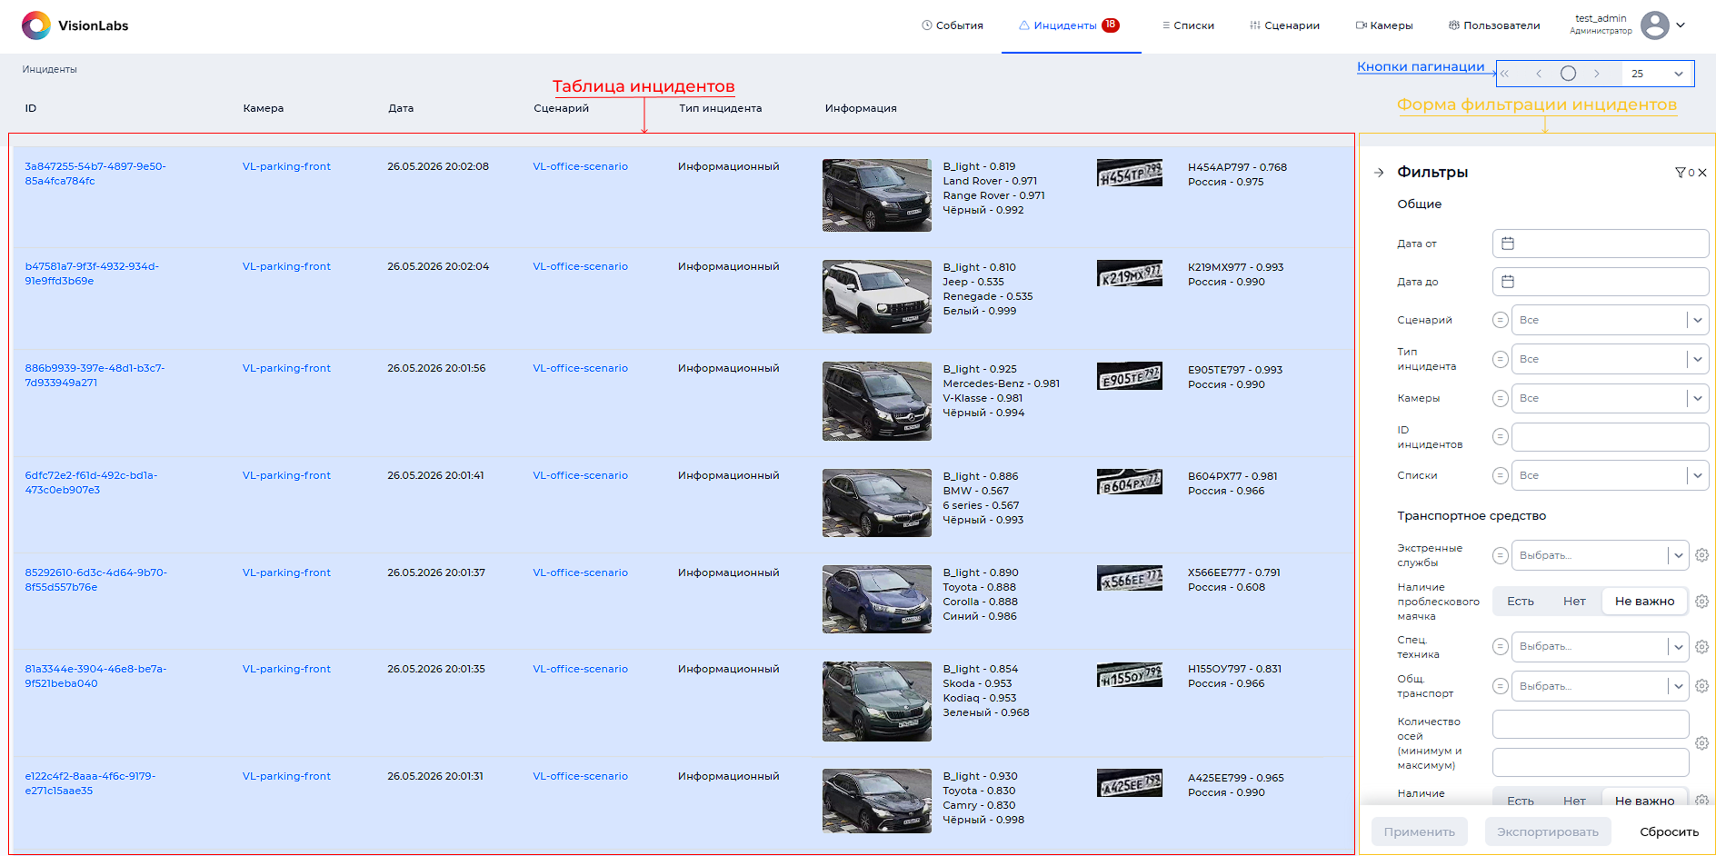Screen dimensions: 1716x856
Task: Switch to the Списки tab
Action: point(1188,25)
